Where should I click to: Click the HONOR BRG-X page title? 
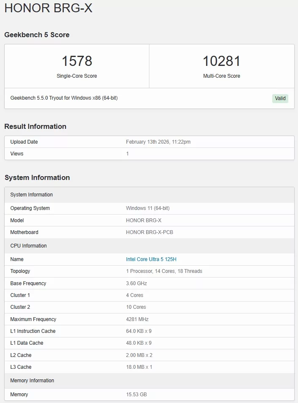(x=48, y=8)
